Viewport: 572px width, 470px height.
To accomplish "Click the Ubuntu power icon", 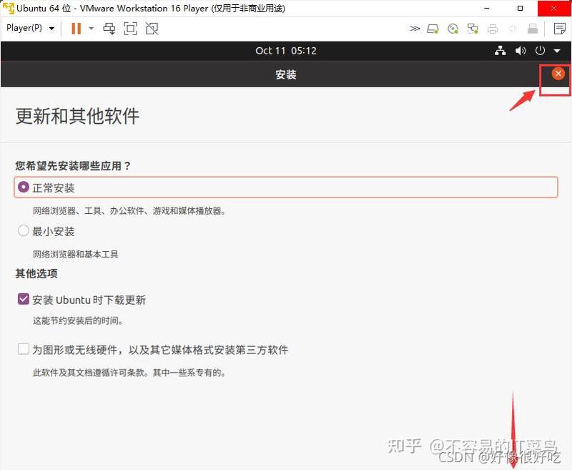I will tap(540, 50).
